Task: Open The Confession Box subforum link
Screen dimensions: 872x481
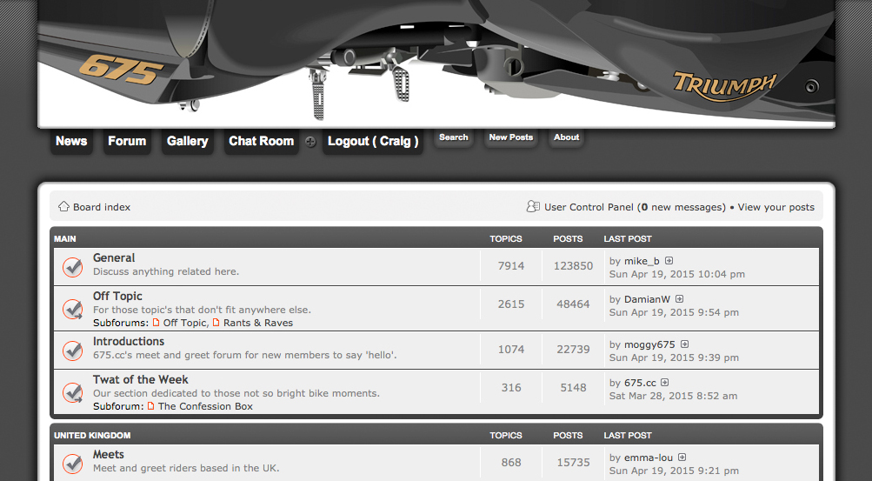Action: [x=205, y=406]
